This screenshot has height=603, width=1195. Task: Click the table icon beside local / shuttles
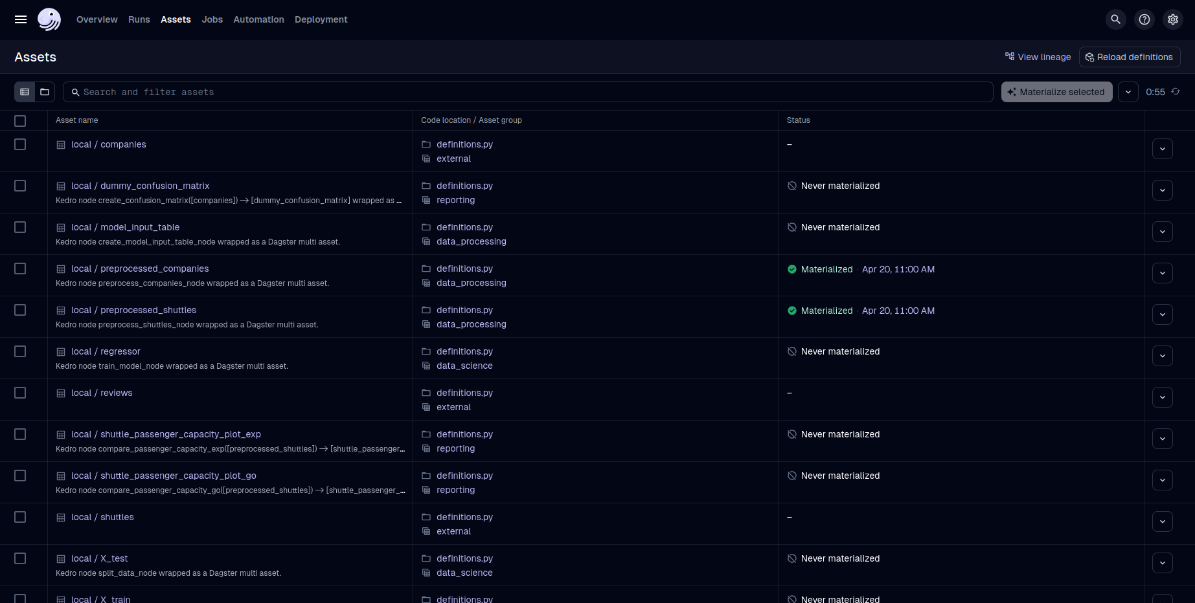pos(61,518)
